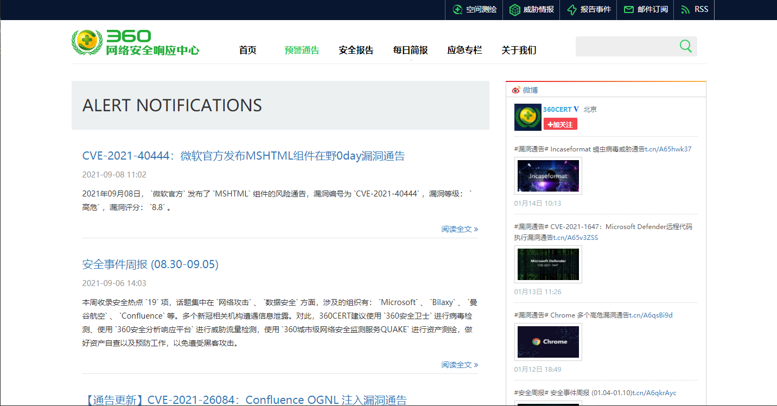Open the t.cn/A6qkrAyc Weibo link
This screenshot has width=777, height=406.
click(653, 392)
